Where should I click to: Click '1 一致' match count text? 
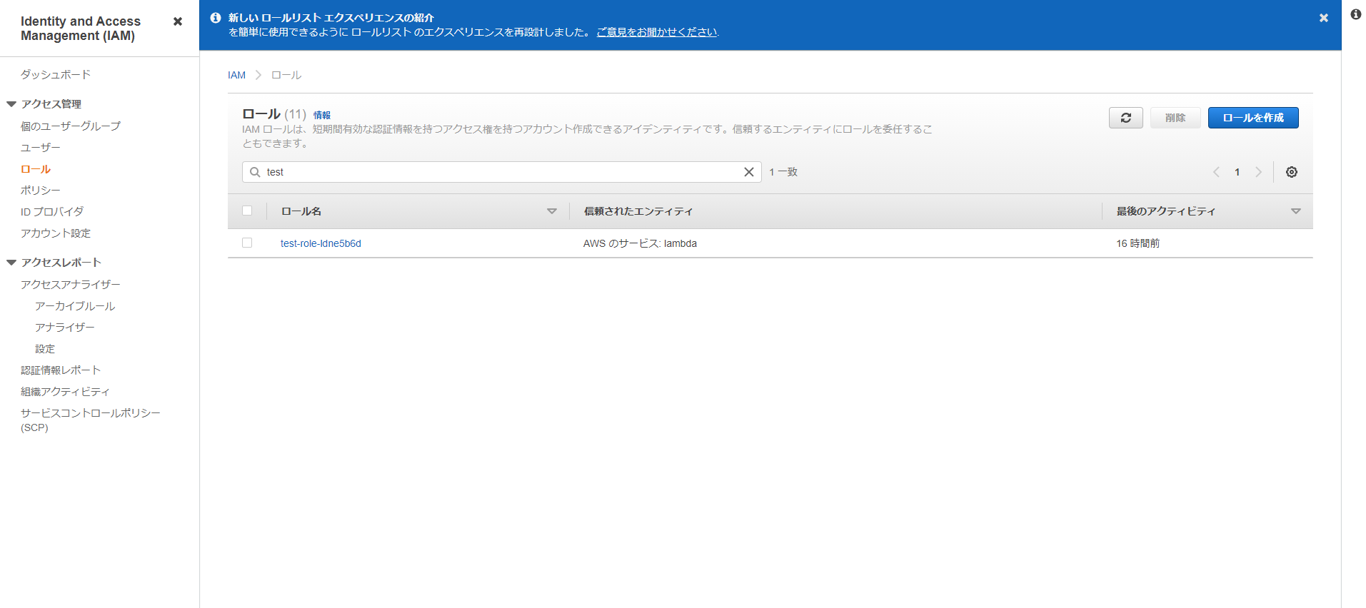tap(783, 172)
